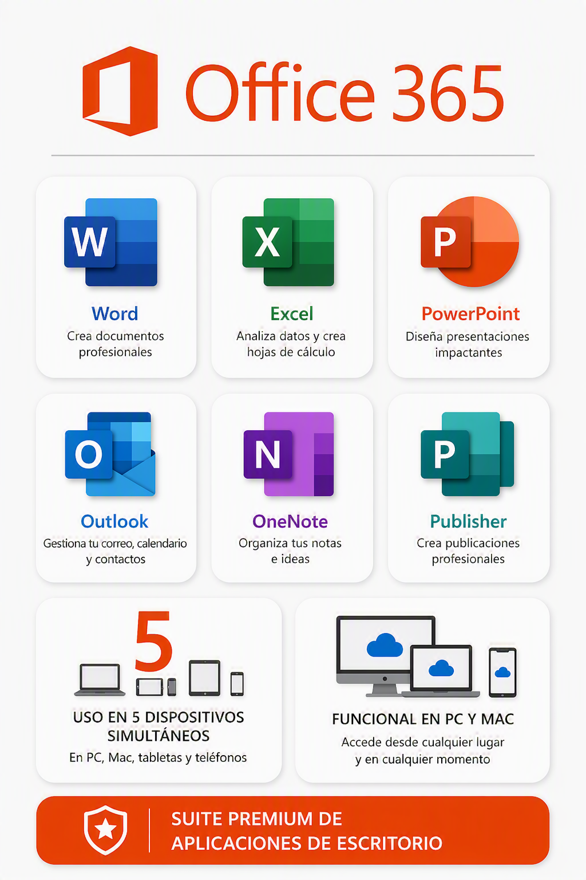This screenshot has width=586, height=880.
Task: Click the 'Word' label
Action: coord(115,314)
